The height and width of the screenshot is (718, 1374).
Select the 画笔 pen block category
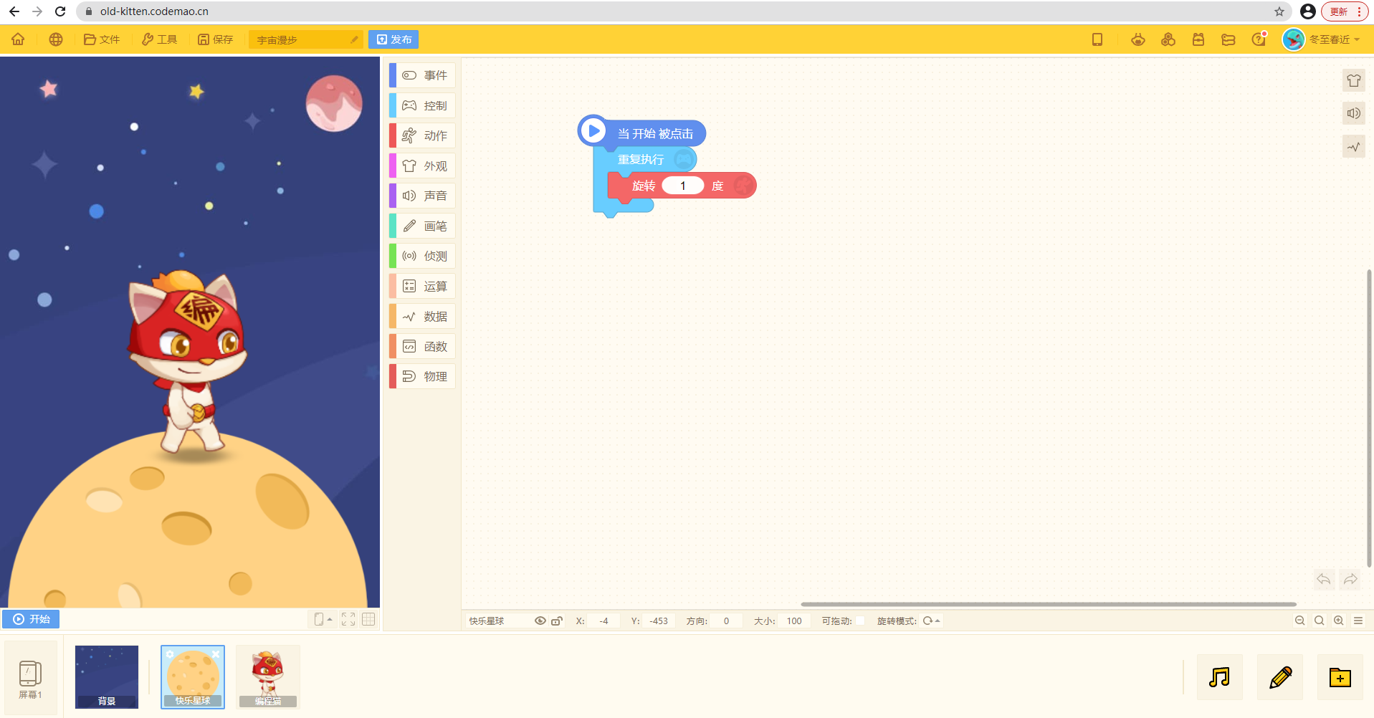pyautogui.click(x=422, y=226)
